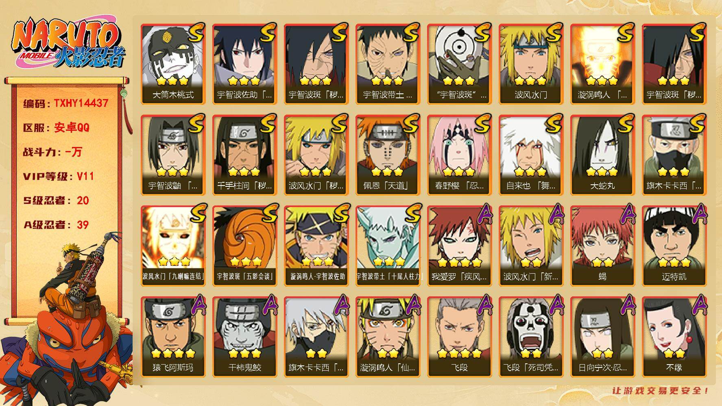Select the 波风水门「九喇嘛连结」 card

[173, 246]
